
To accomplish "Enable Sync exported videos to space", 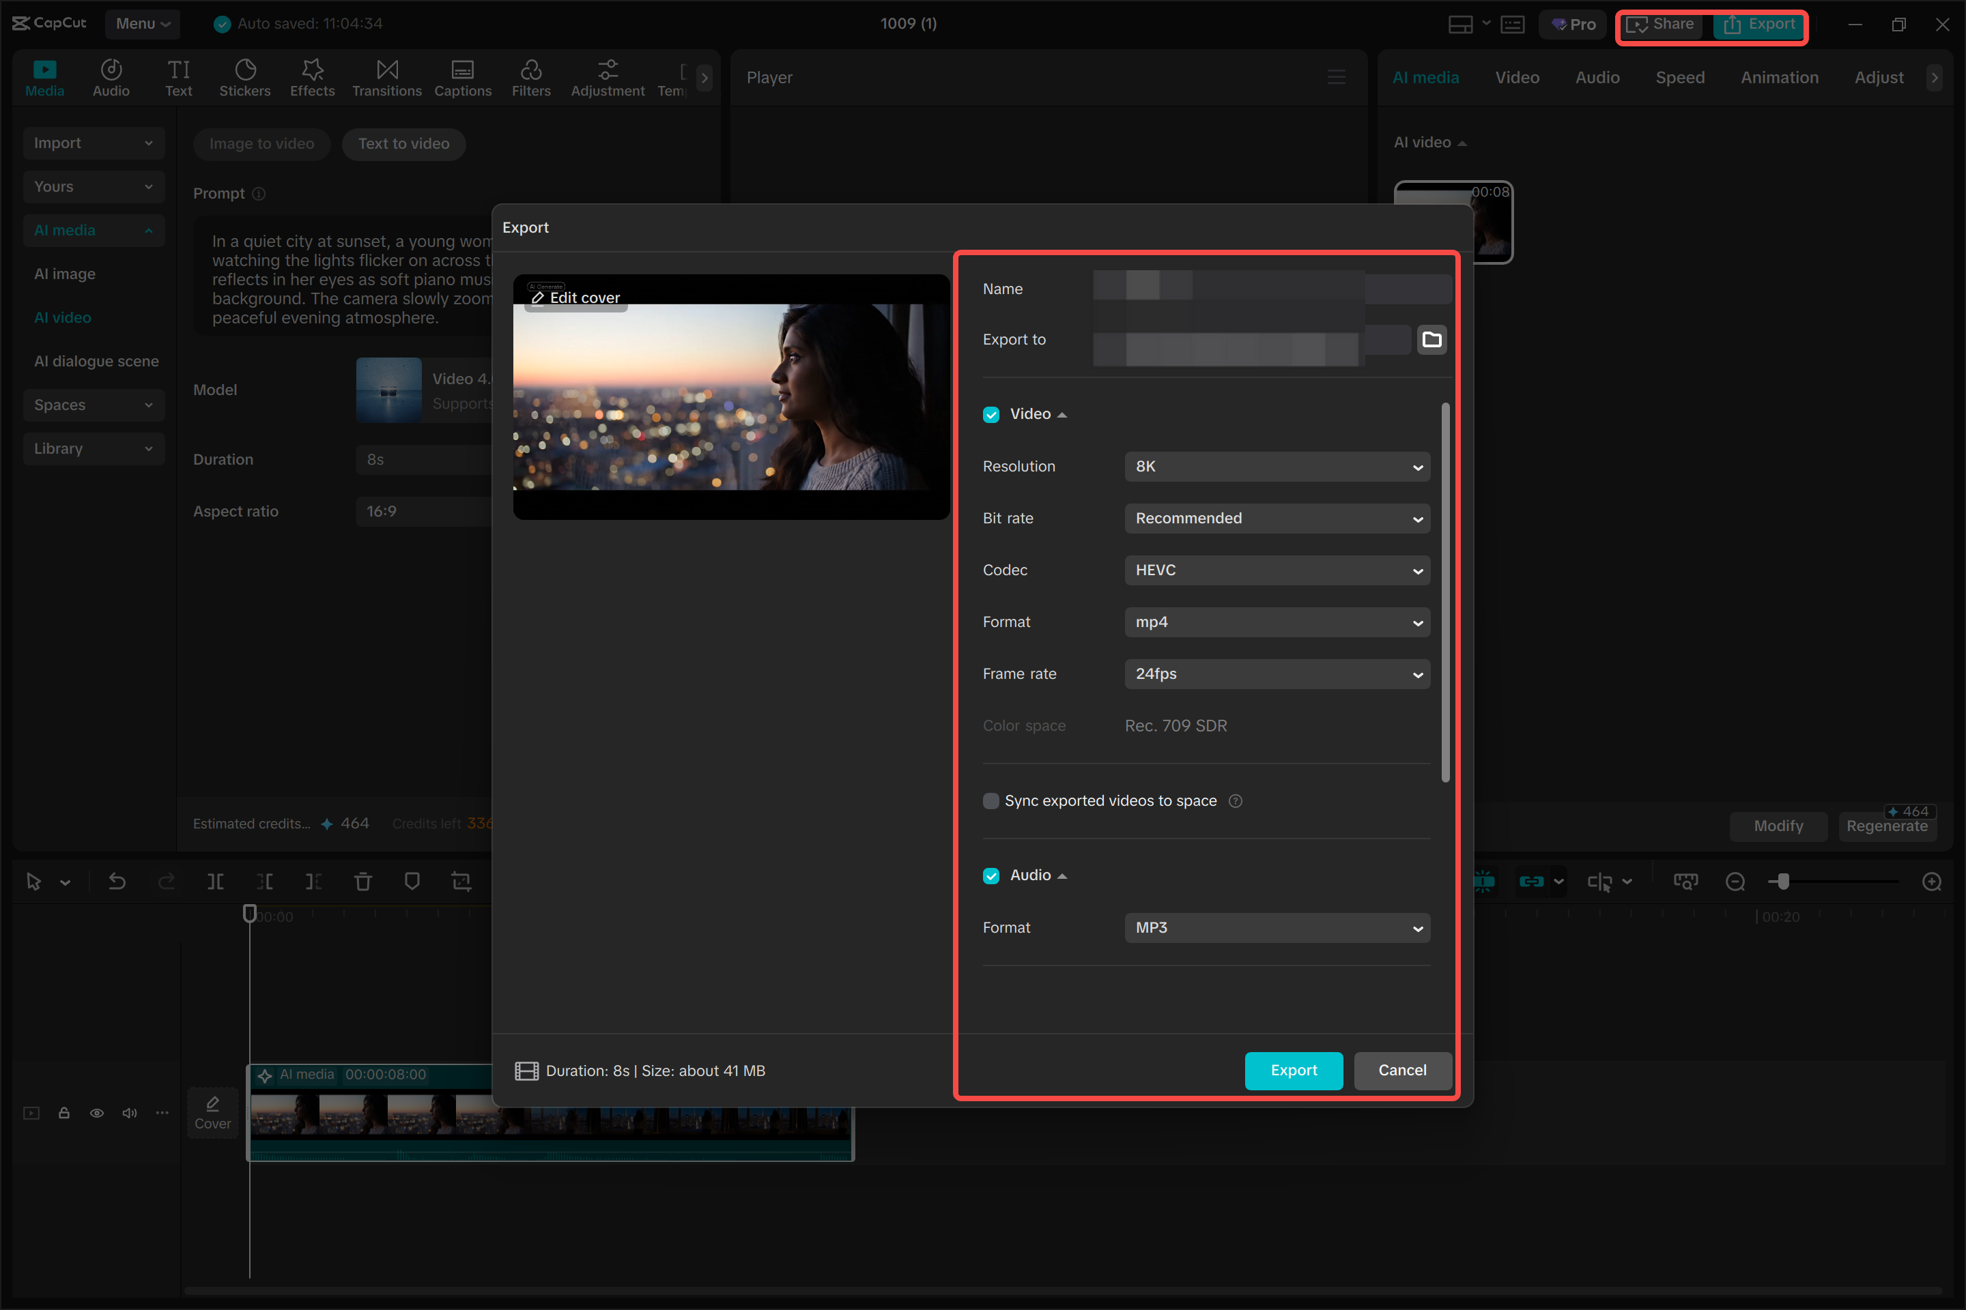I will pos(991,800).
